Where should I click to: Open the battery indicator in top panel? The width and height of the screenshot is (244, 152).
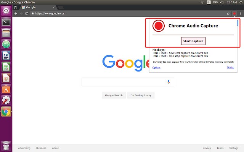[x=215, y=2]
